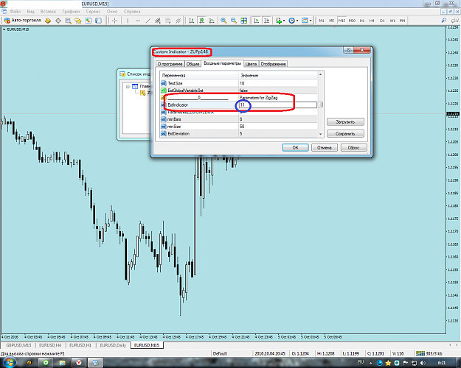
Task: Switch to the Общие tab
Action: 193,64
